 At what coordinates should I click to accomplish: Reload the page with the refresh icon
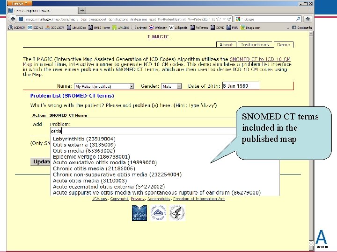tap(229, 19)
